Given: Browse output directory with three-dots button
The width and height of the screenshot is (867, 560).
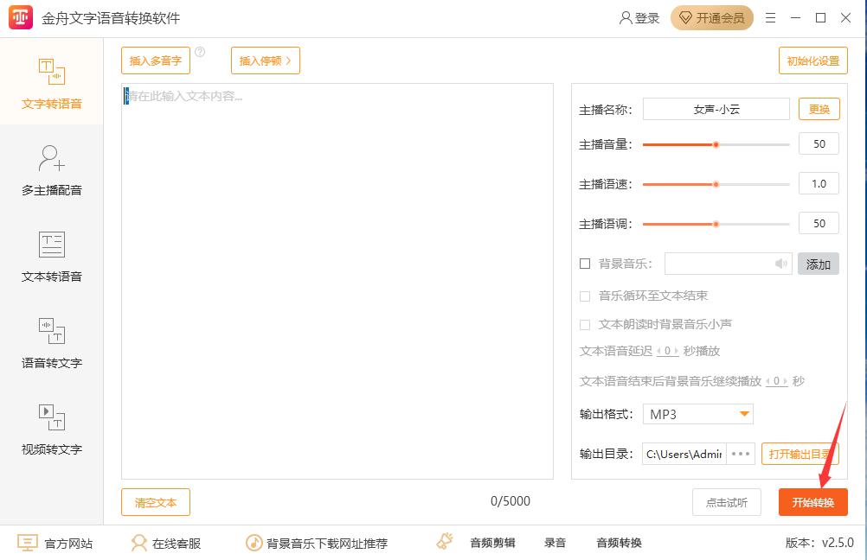Looking at the screenshot, I should [x=741, y=454].
